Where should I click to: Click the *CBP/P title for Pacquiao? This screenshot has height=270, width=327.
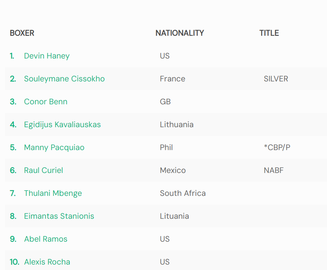click(277, 148)
